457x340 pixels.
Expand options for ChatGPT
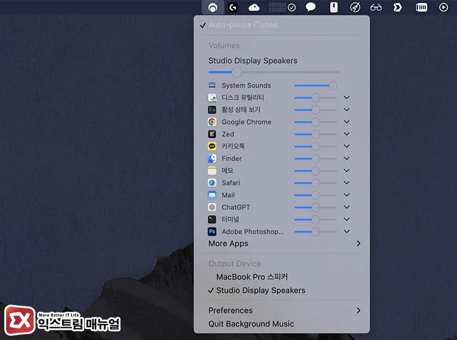click(x=347, y=207)
